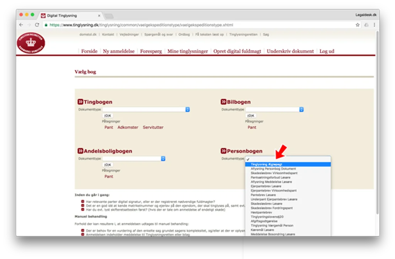Click the Danmarks Domstole crown logo
This screenshot has width=395, height=259.
click(x=31, y=43)
